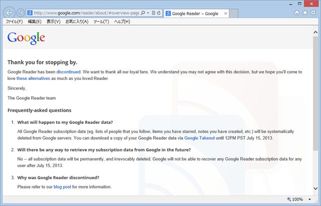Click Why was Google Reader discontinued? question
Viewport: 321px width, 206px height.
coord(58,177)
